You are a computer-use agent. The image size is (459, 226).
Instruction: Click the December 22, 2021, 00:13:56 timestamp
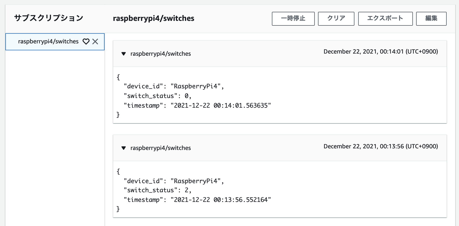pos(381,146)
